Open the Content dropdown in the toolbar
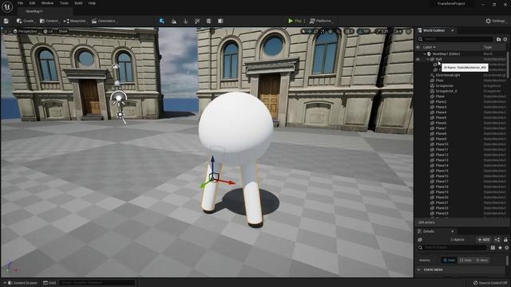 pyautogui.click(x=49, y=21)
